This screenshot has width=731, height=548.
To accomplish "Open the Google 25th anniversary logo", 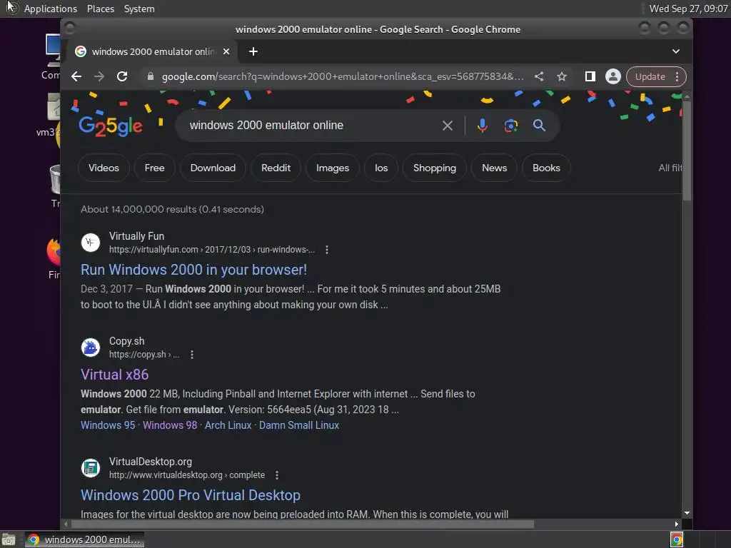I will 111,126.
